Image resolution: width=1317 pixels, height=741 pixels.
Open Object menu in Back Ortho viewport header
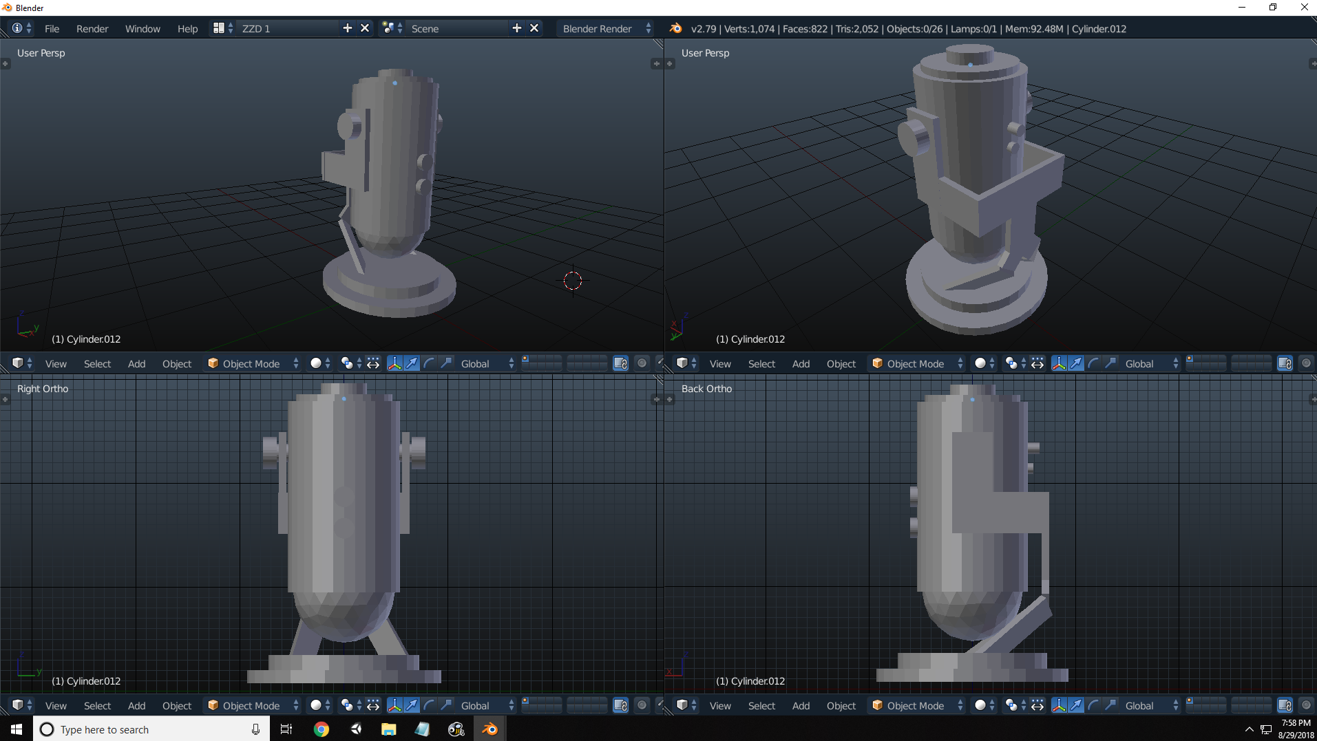pos(841,705)
